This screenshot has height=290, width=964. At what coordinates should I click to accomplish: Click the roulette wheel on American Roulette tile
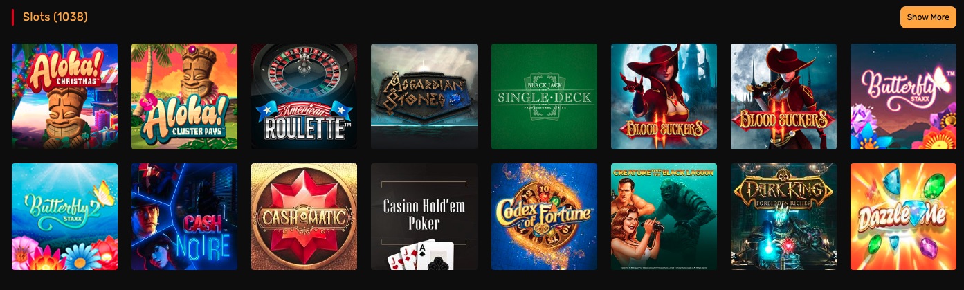click(x=304, y=74)
